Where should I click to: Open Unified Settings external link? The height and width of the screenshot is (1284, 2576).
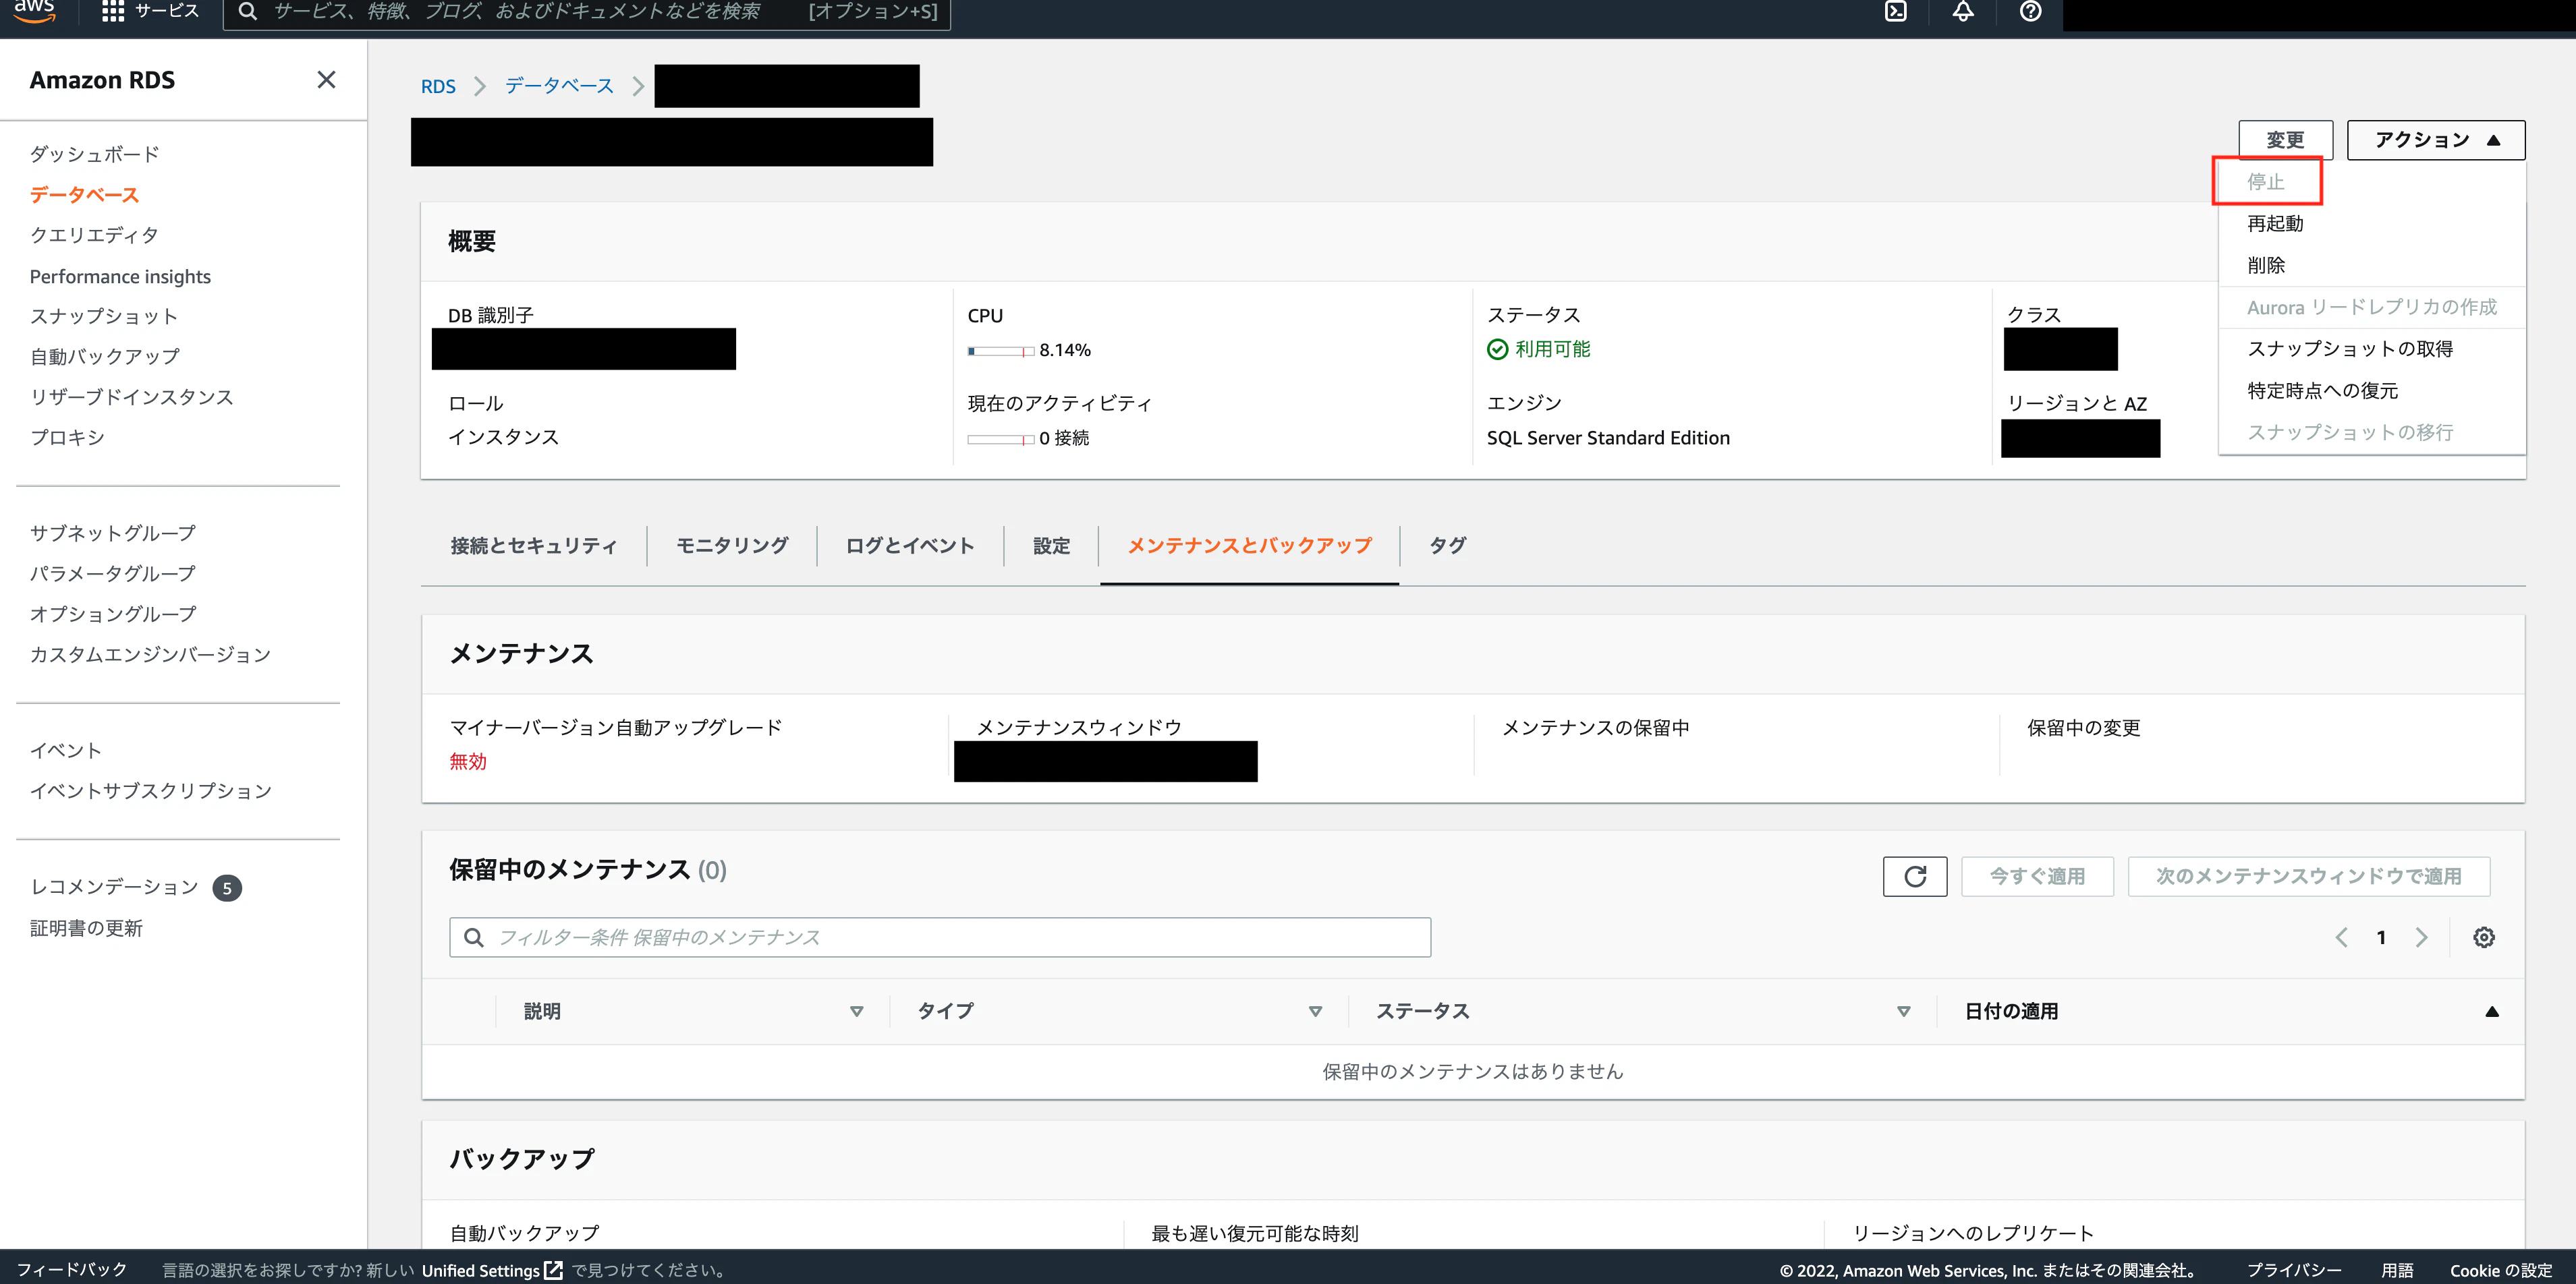(492, 1270)
